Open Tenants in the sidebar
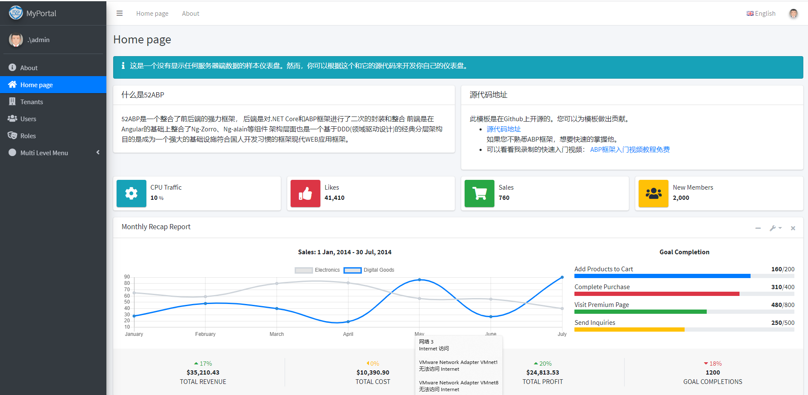This screenshot has width=808, height=395. [31, 102]
